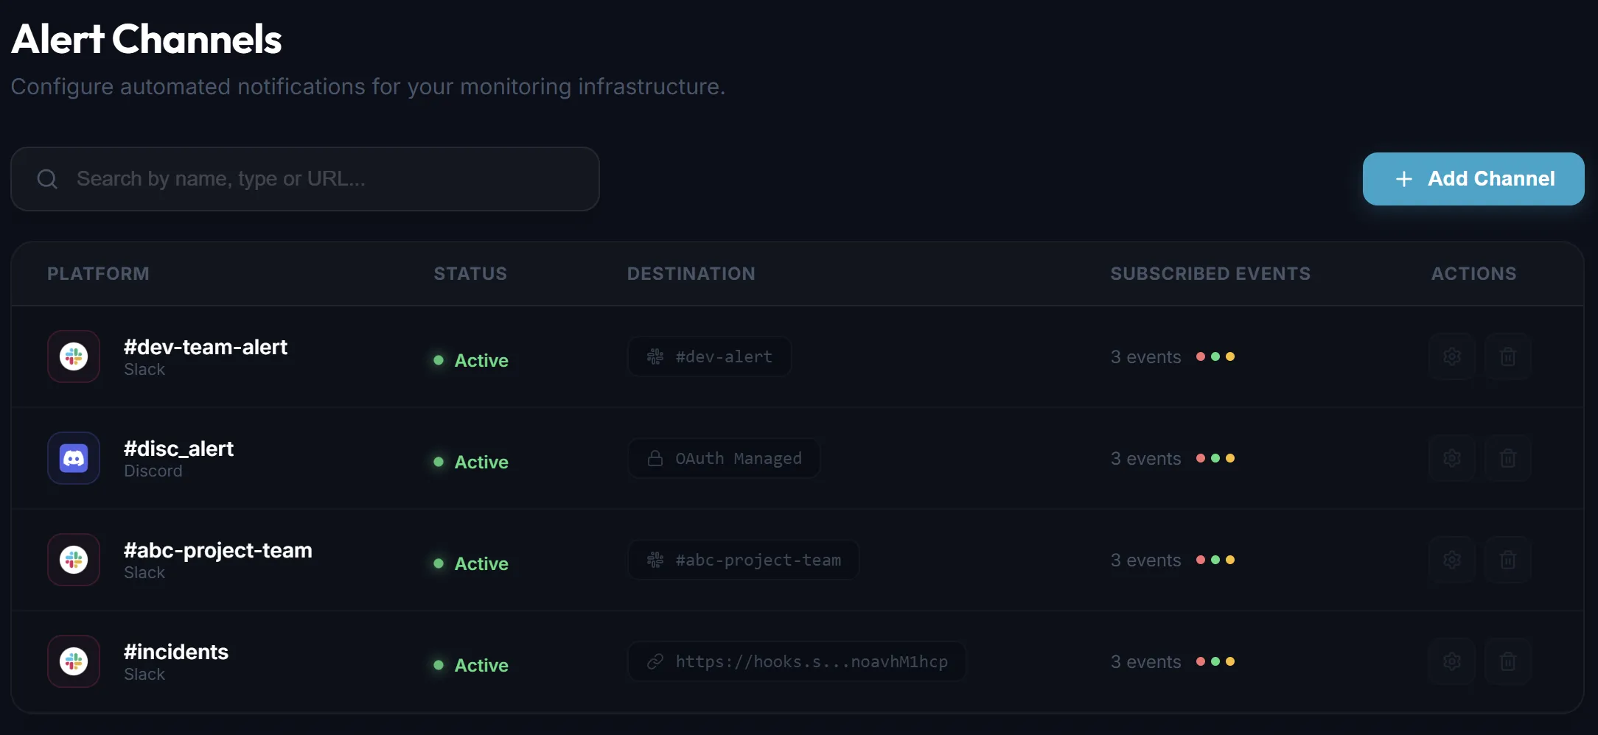Click the Slack icon in #dev-alert destination
This screenshot has width=1598, height=735.
coord(655,356)
